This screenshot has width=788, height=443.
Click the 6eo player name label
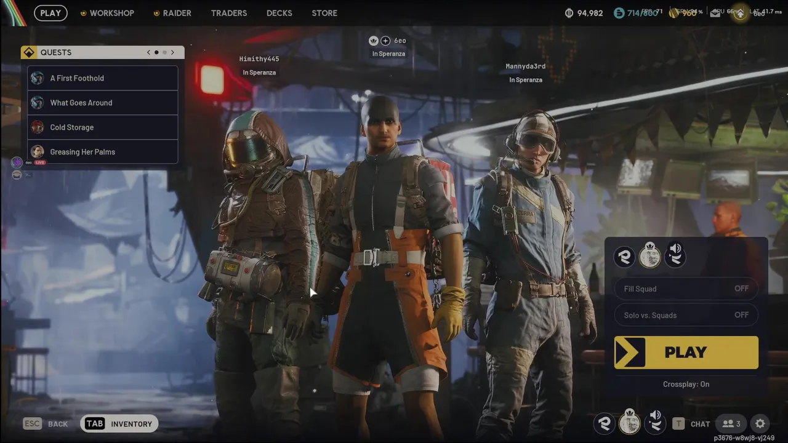tap(400, 41)
